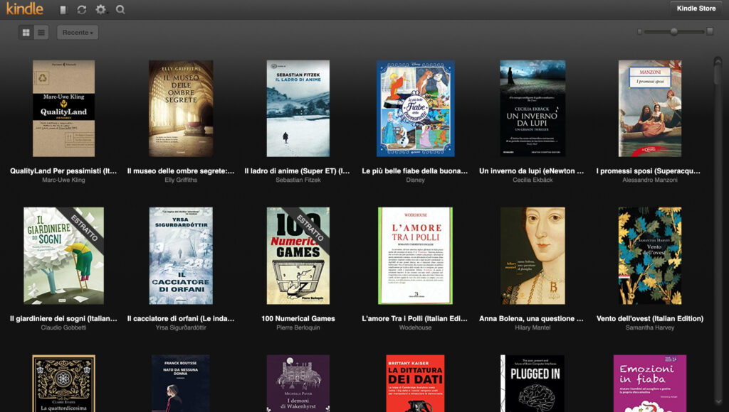Click title 'Il cacciatore di orfani'

181,318
